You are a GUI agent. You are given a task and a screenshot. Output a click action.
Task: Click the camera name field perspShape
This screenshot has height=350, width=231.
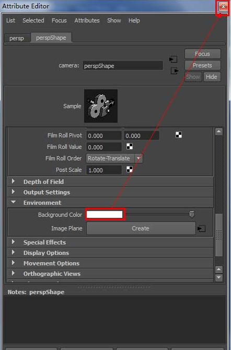tap(123, 66)
